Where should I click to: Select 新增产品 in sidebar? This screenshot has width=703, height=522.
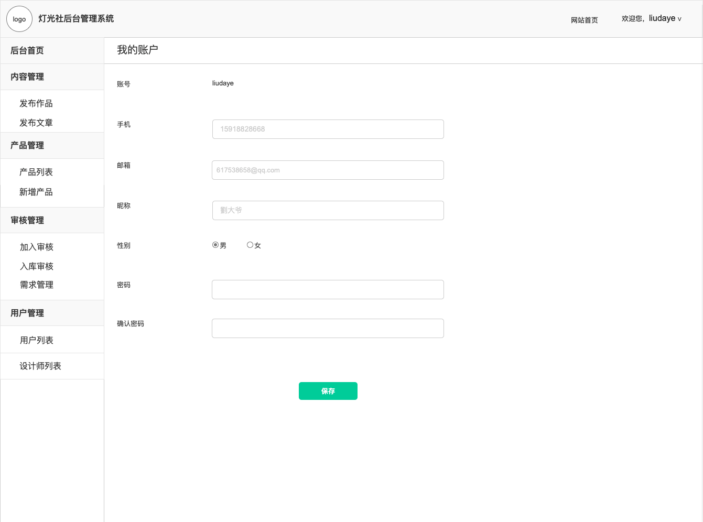pos(36,192)
